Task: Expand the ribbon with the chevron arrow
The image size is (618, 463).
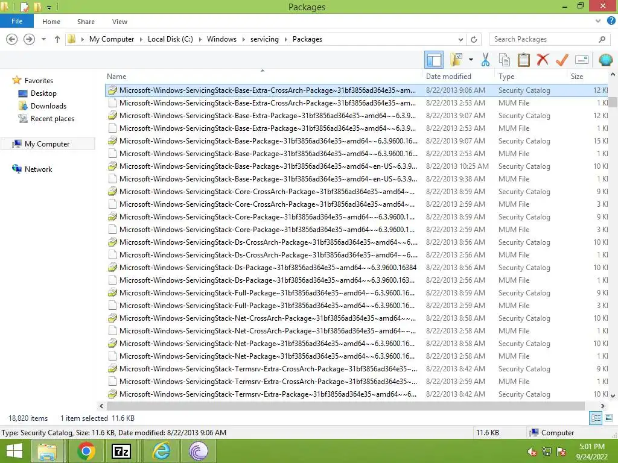Action: 598,21
